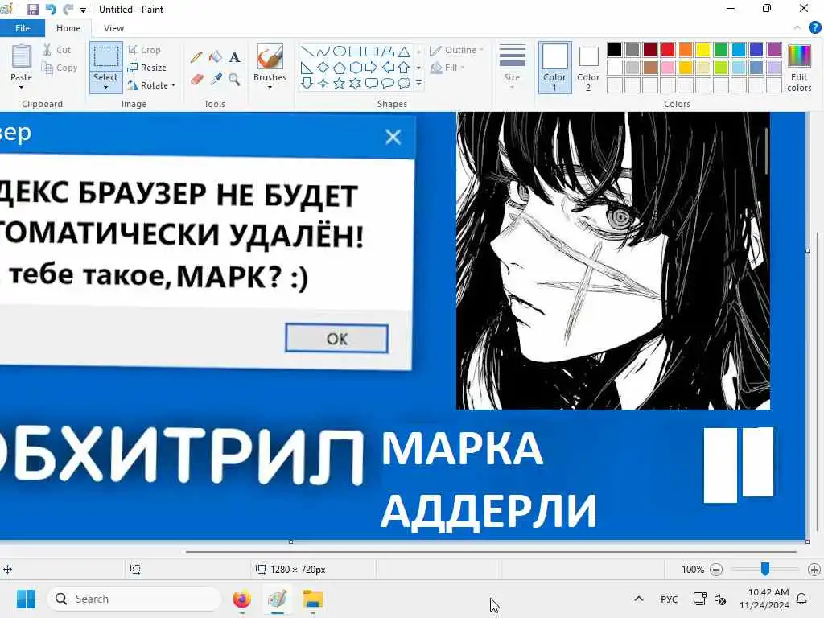824x618 pixels.
Task: Click the Windows Start button
Action: tap(26, 599)
